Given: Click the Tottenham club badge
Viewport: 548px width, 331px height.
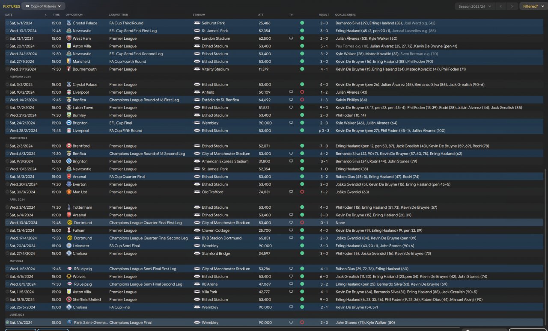Looking at the screenshot, I should (69, 207).
